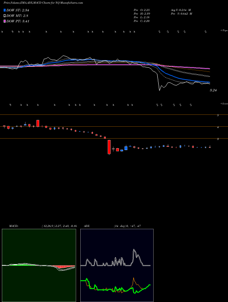Screen dimensions: 228x302
Task: Click the MACD panel title label
Action: tap(14, 226)
